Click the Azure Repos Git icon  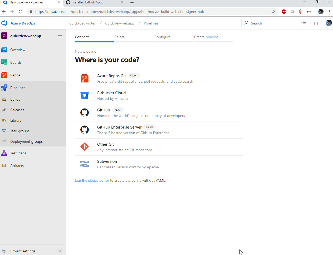85,79
